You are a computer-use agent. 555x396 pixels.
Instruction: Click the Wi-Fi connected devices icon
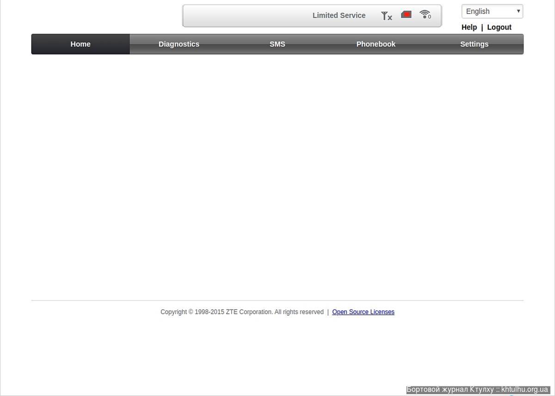pos(425,14)
